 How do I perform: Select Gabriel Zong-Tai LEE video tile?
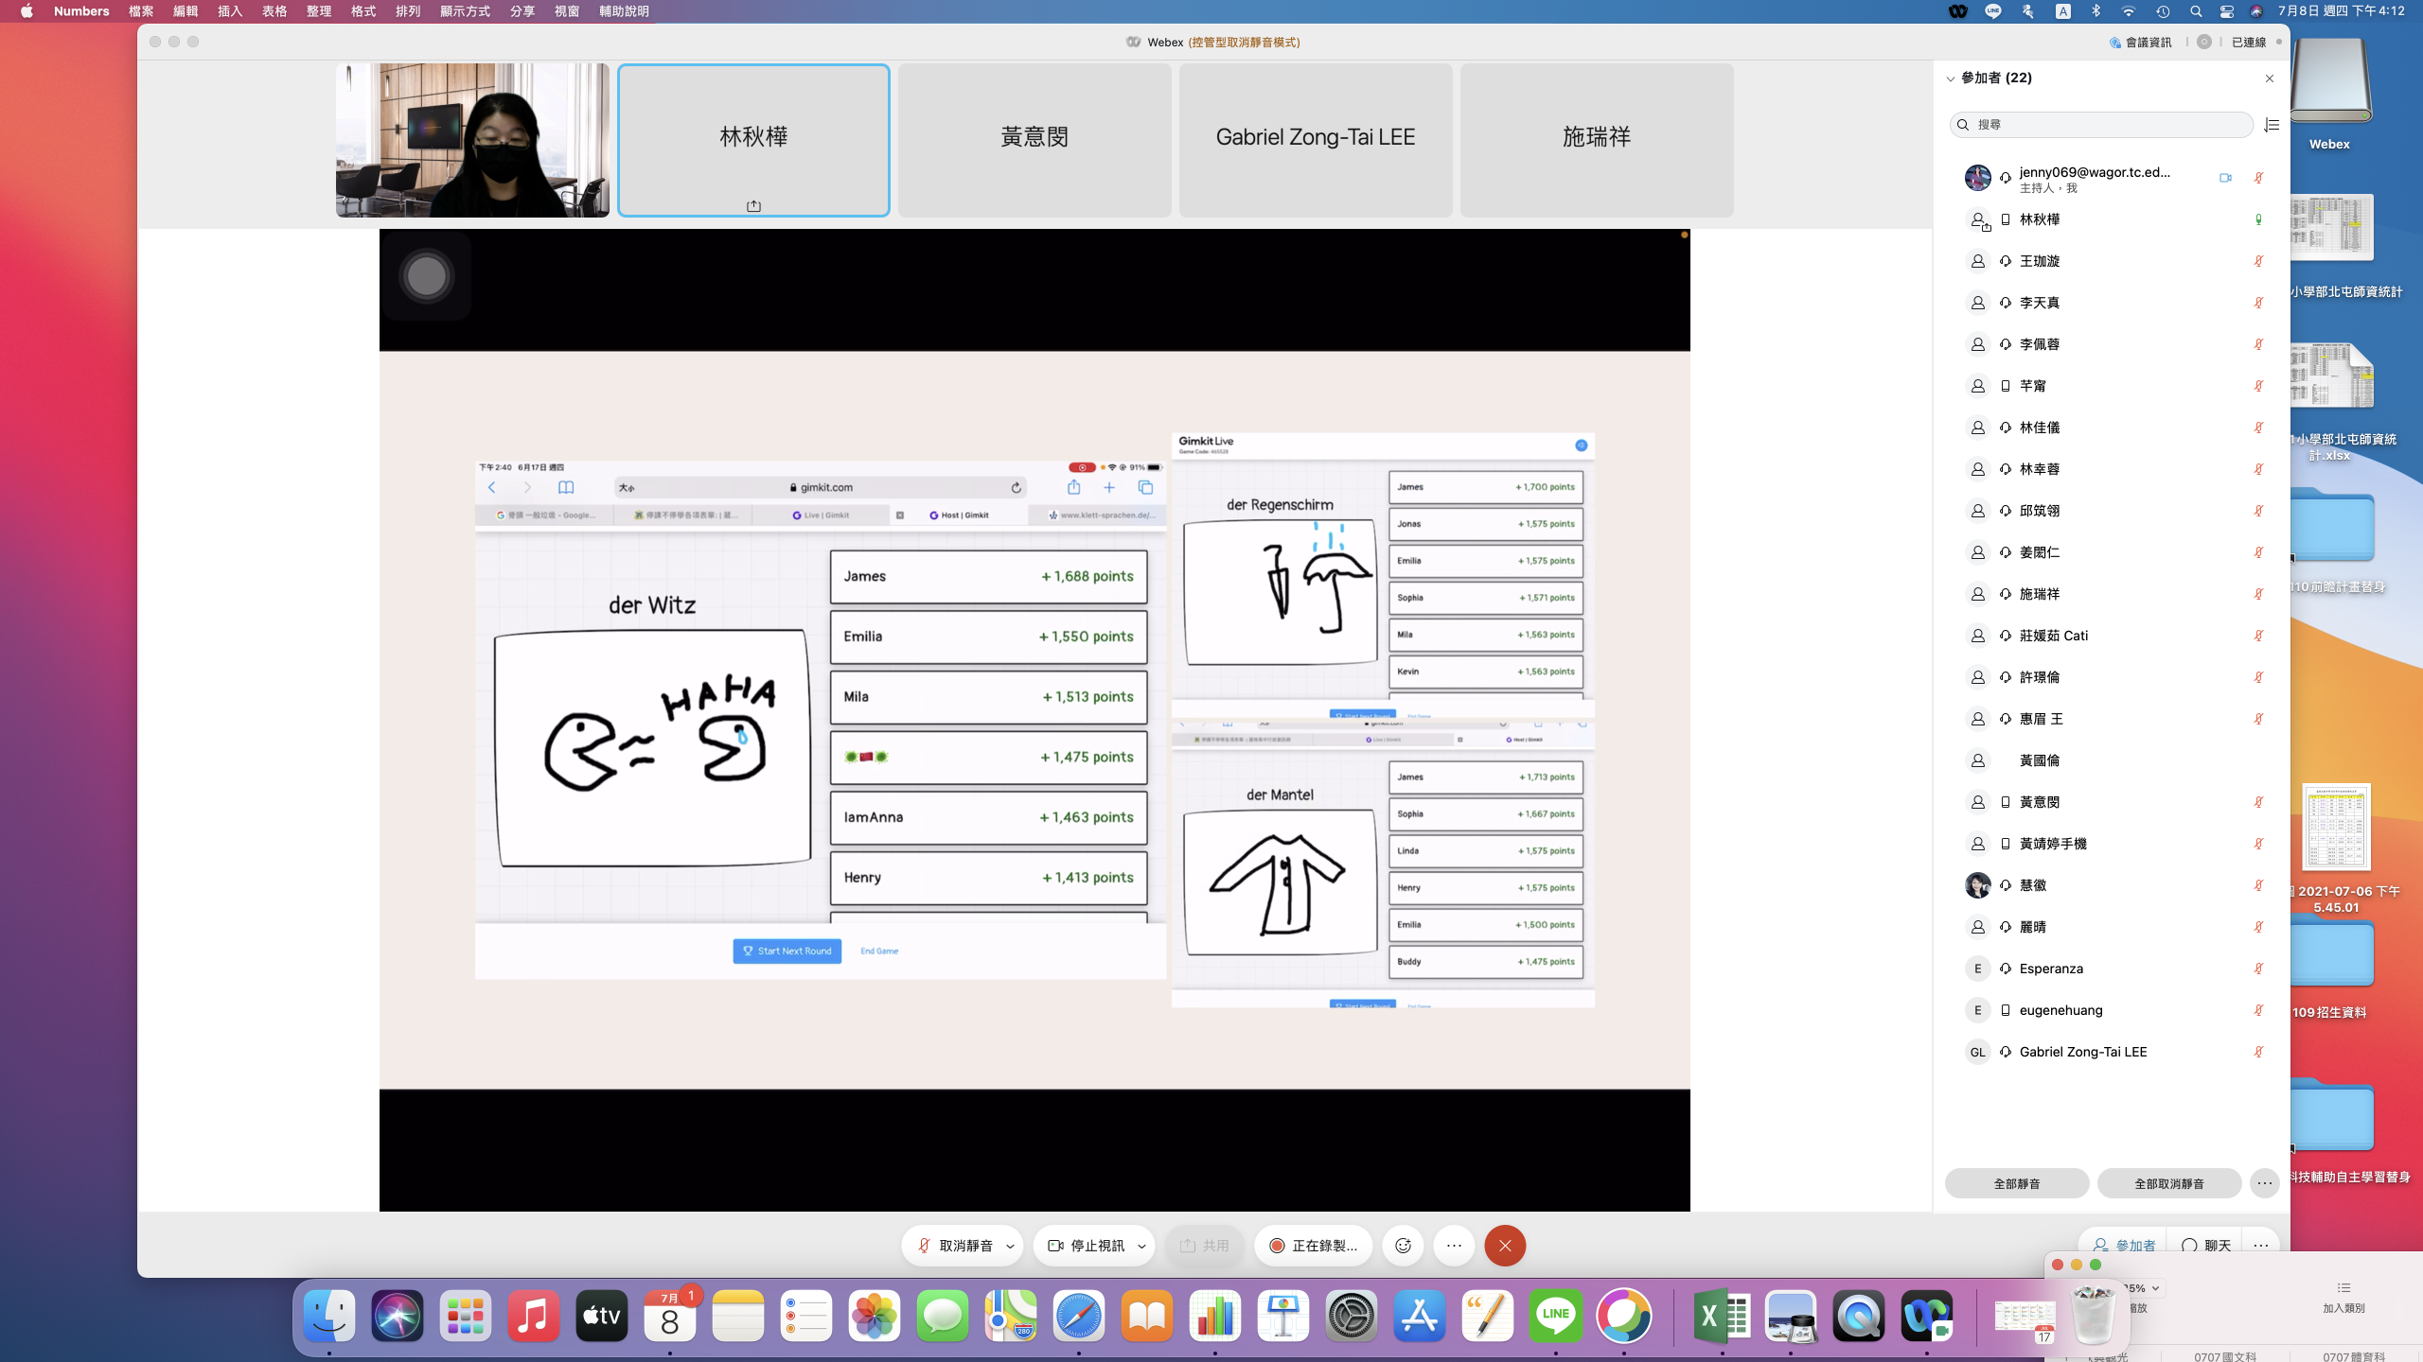[1315, 140]
